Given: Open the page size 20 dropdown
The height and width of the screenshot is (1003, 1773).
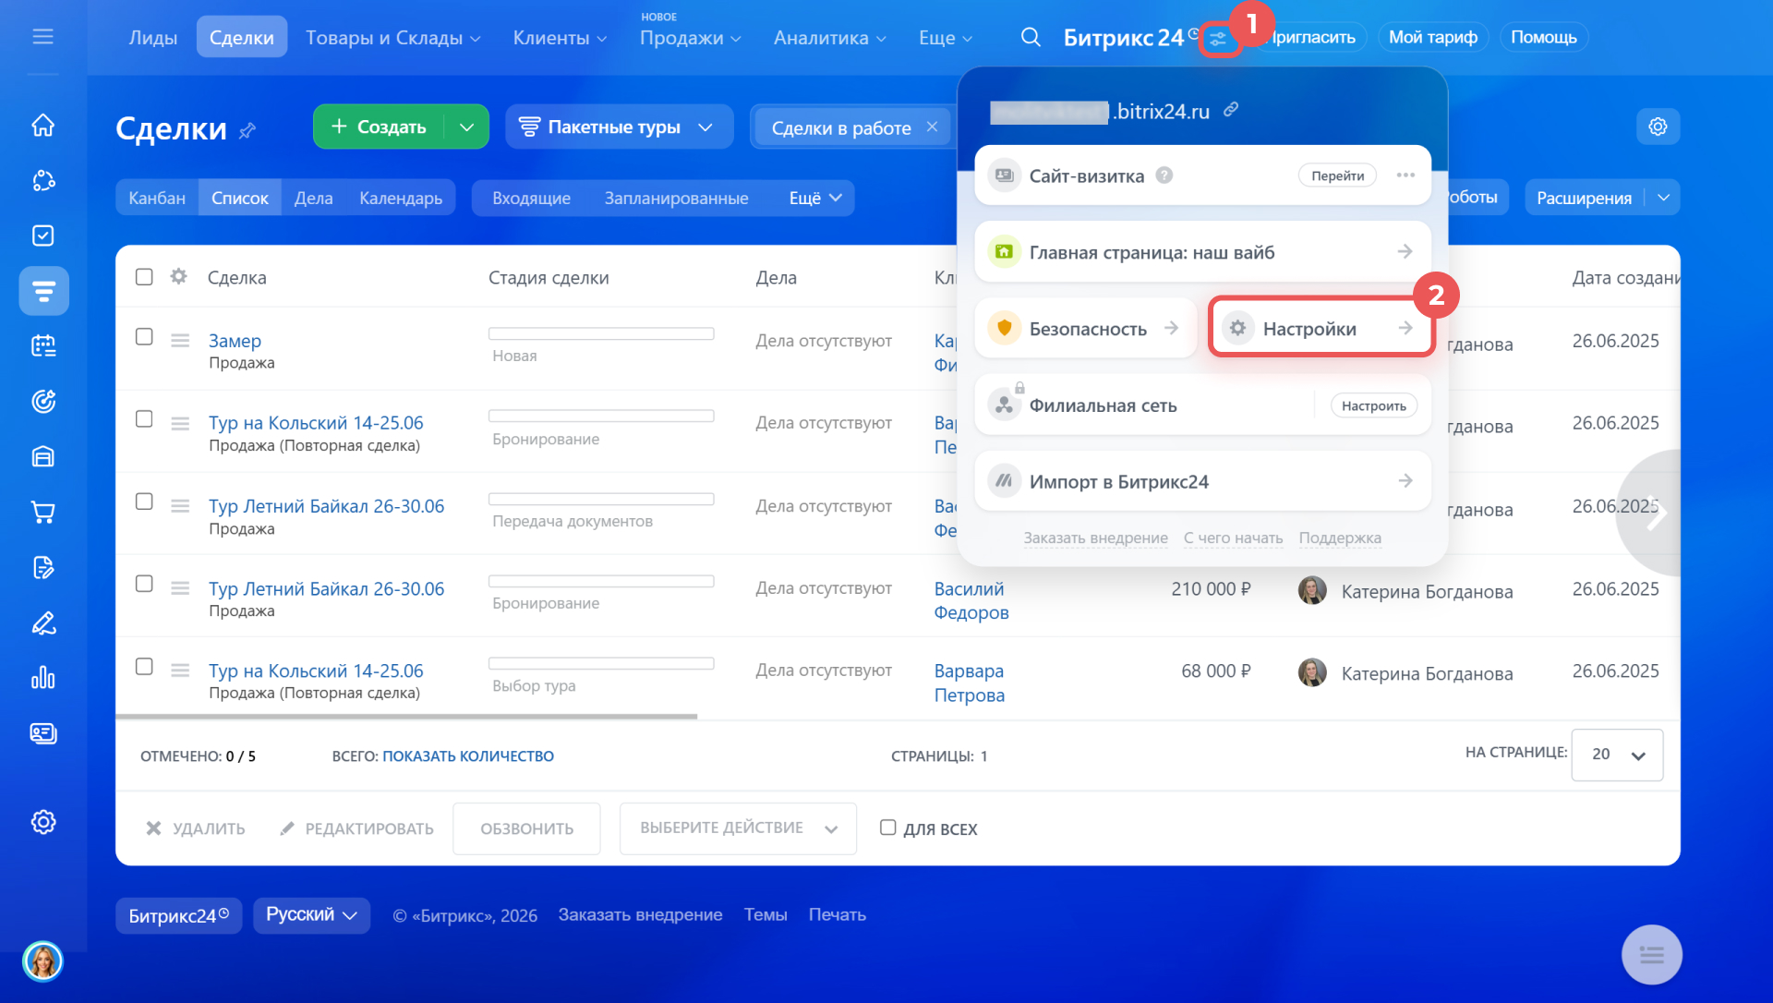Looking at the screenshot, I should 1617,755.
